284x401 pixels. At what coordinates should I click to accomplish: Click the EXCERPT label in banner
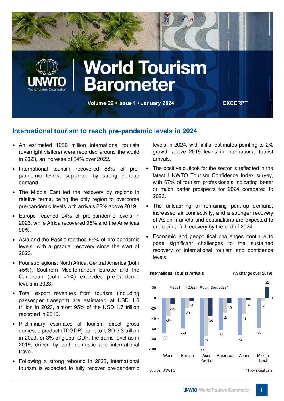tap(235, 103)
